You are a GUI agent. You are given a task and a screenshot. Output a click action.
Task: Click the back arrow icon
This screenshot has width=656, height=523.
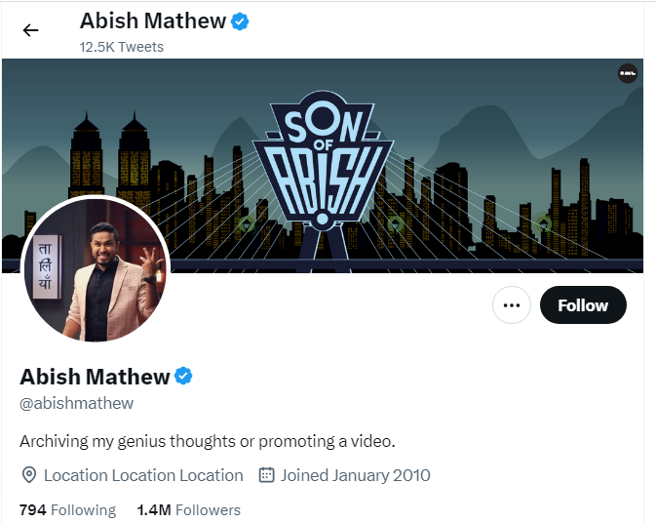click(x=30, y=30)
